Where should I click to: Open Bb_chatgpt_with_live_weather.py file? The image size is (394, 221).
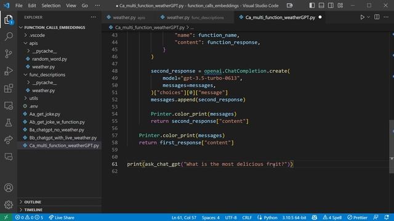tap(63, 138)
